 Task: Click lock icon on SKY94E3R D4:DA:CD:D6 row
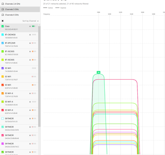click(x=30, y=144)
